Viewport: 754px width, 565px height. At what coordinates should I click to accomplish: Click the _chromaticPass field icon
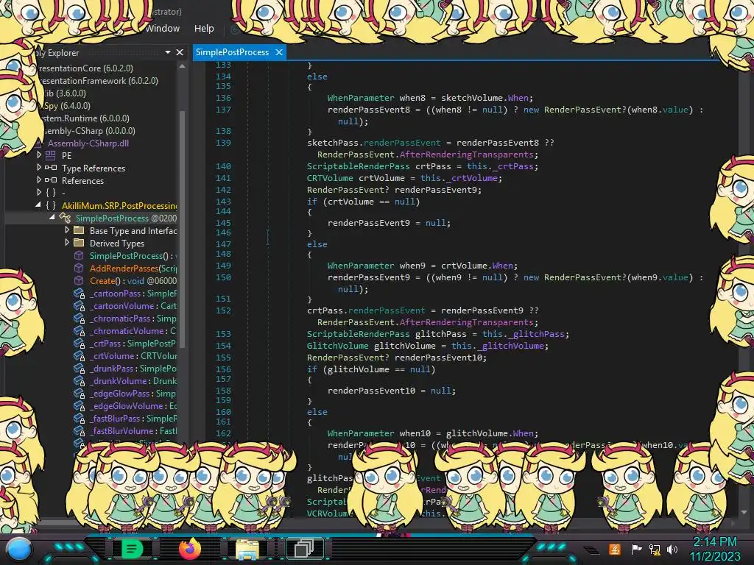tap(80, 318)
